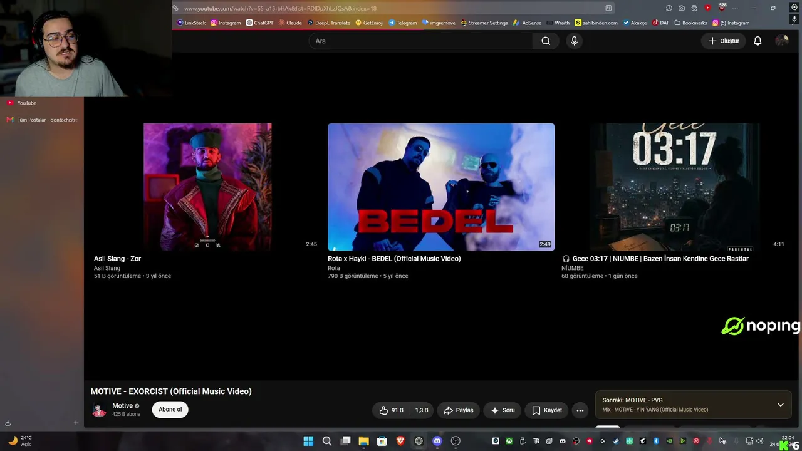The image size is (802, 451).
Task: Open the sahibinden.com bookmark
Action: point(596,23)
